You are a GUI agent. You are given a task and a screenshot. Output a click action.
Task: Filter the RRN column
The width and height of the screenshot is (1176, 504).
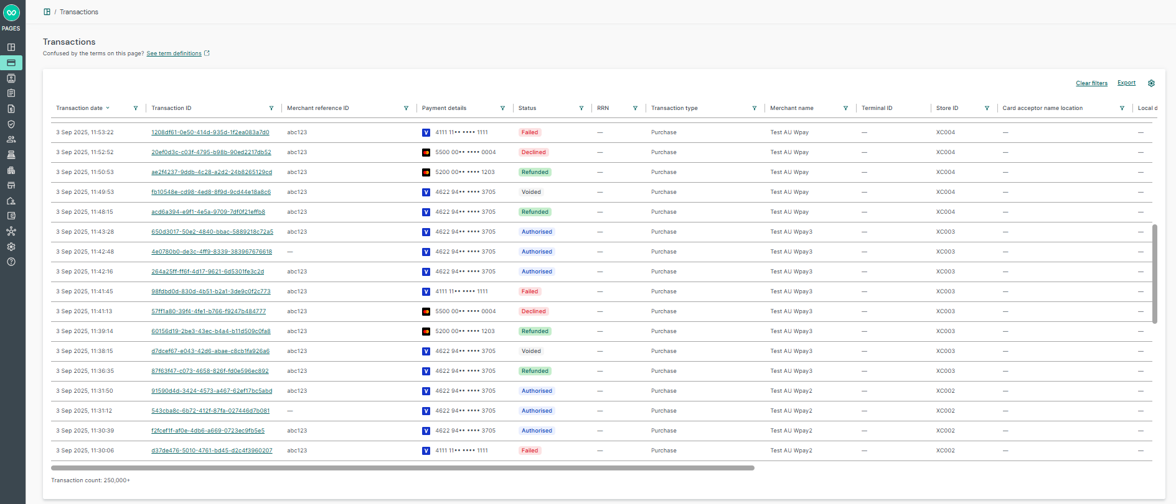[635, 108]
